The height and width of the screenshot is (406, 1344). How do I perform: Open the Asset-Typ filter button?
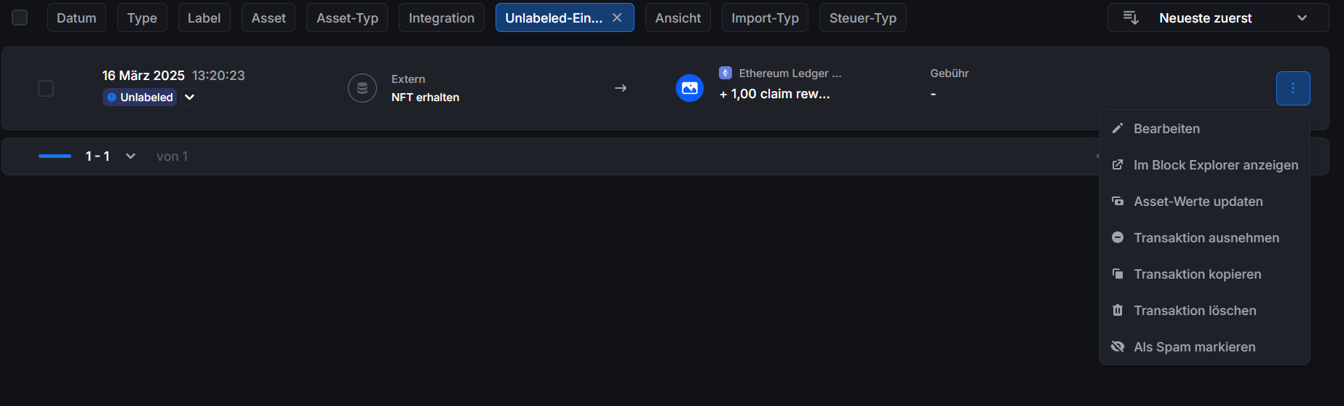click(x=347, y=17)
